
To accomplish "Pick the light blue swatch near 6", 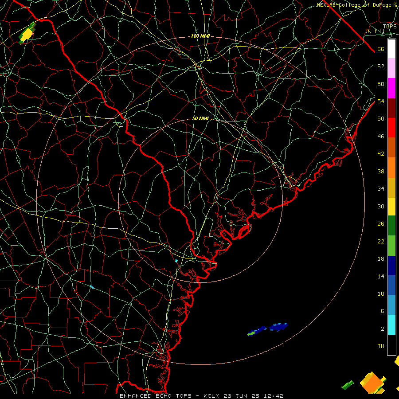I will coord(391,305).
